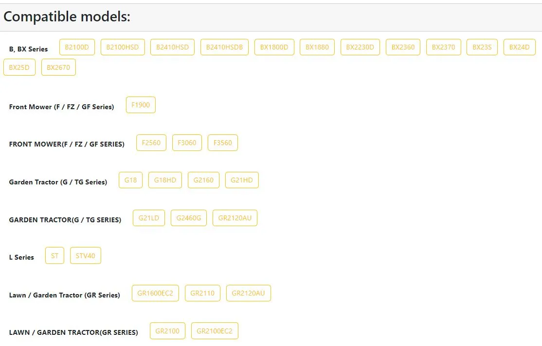Viewport: 542px width, 346px height.
Task: Select the B2100D model tag
Action: (x=77, y=47)
